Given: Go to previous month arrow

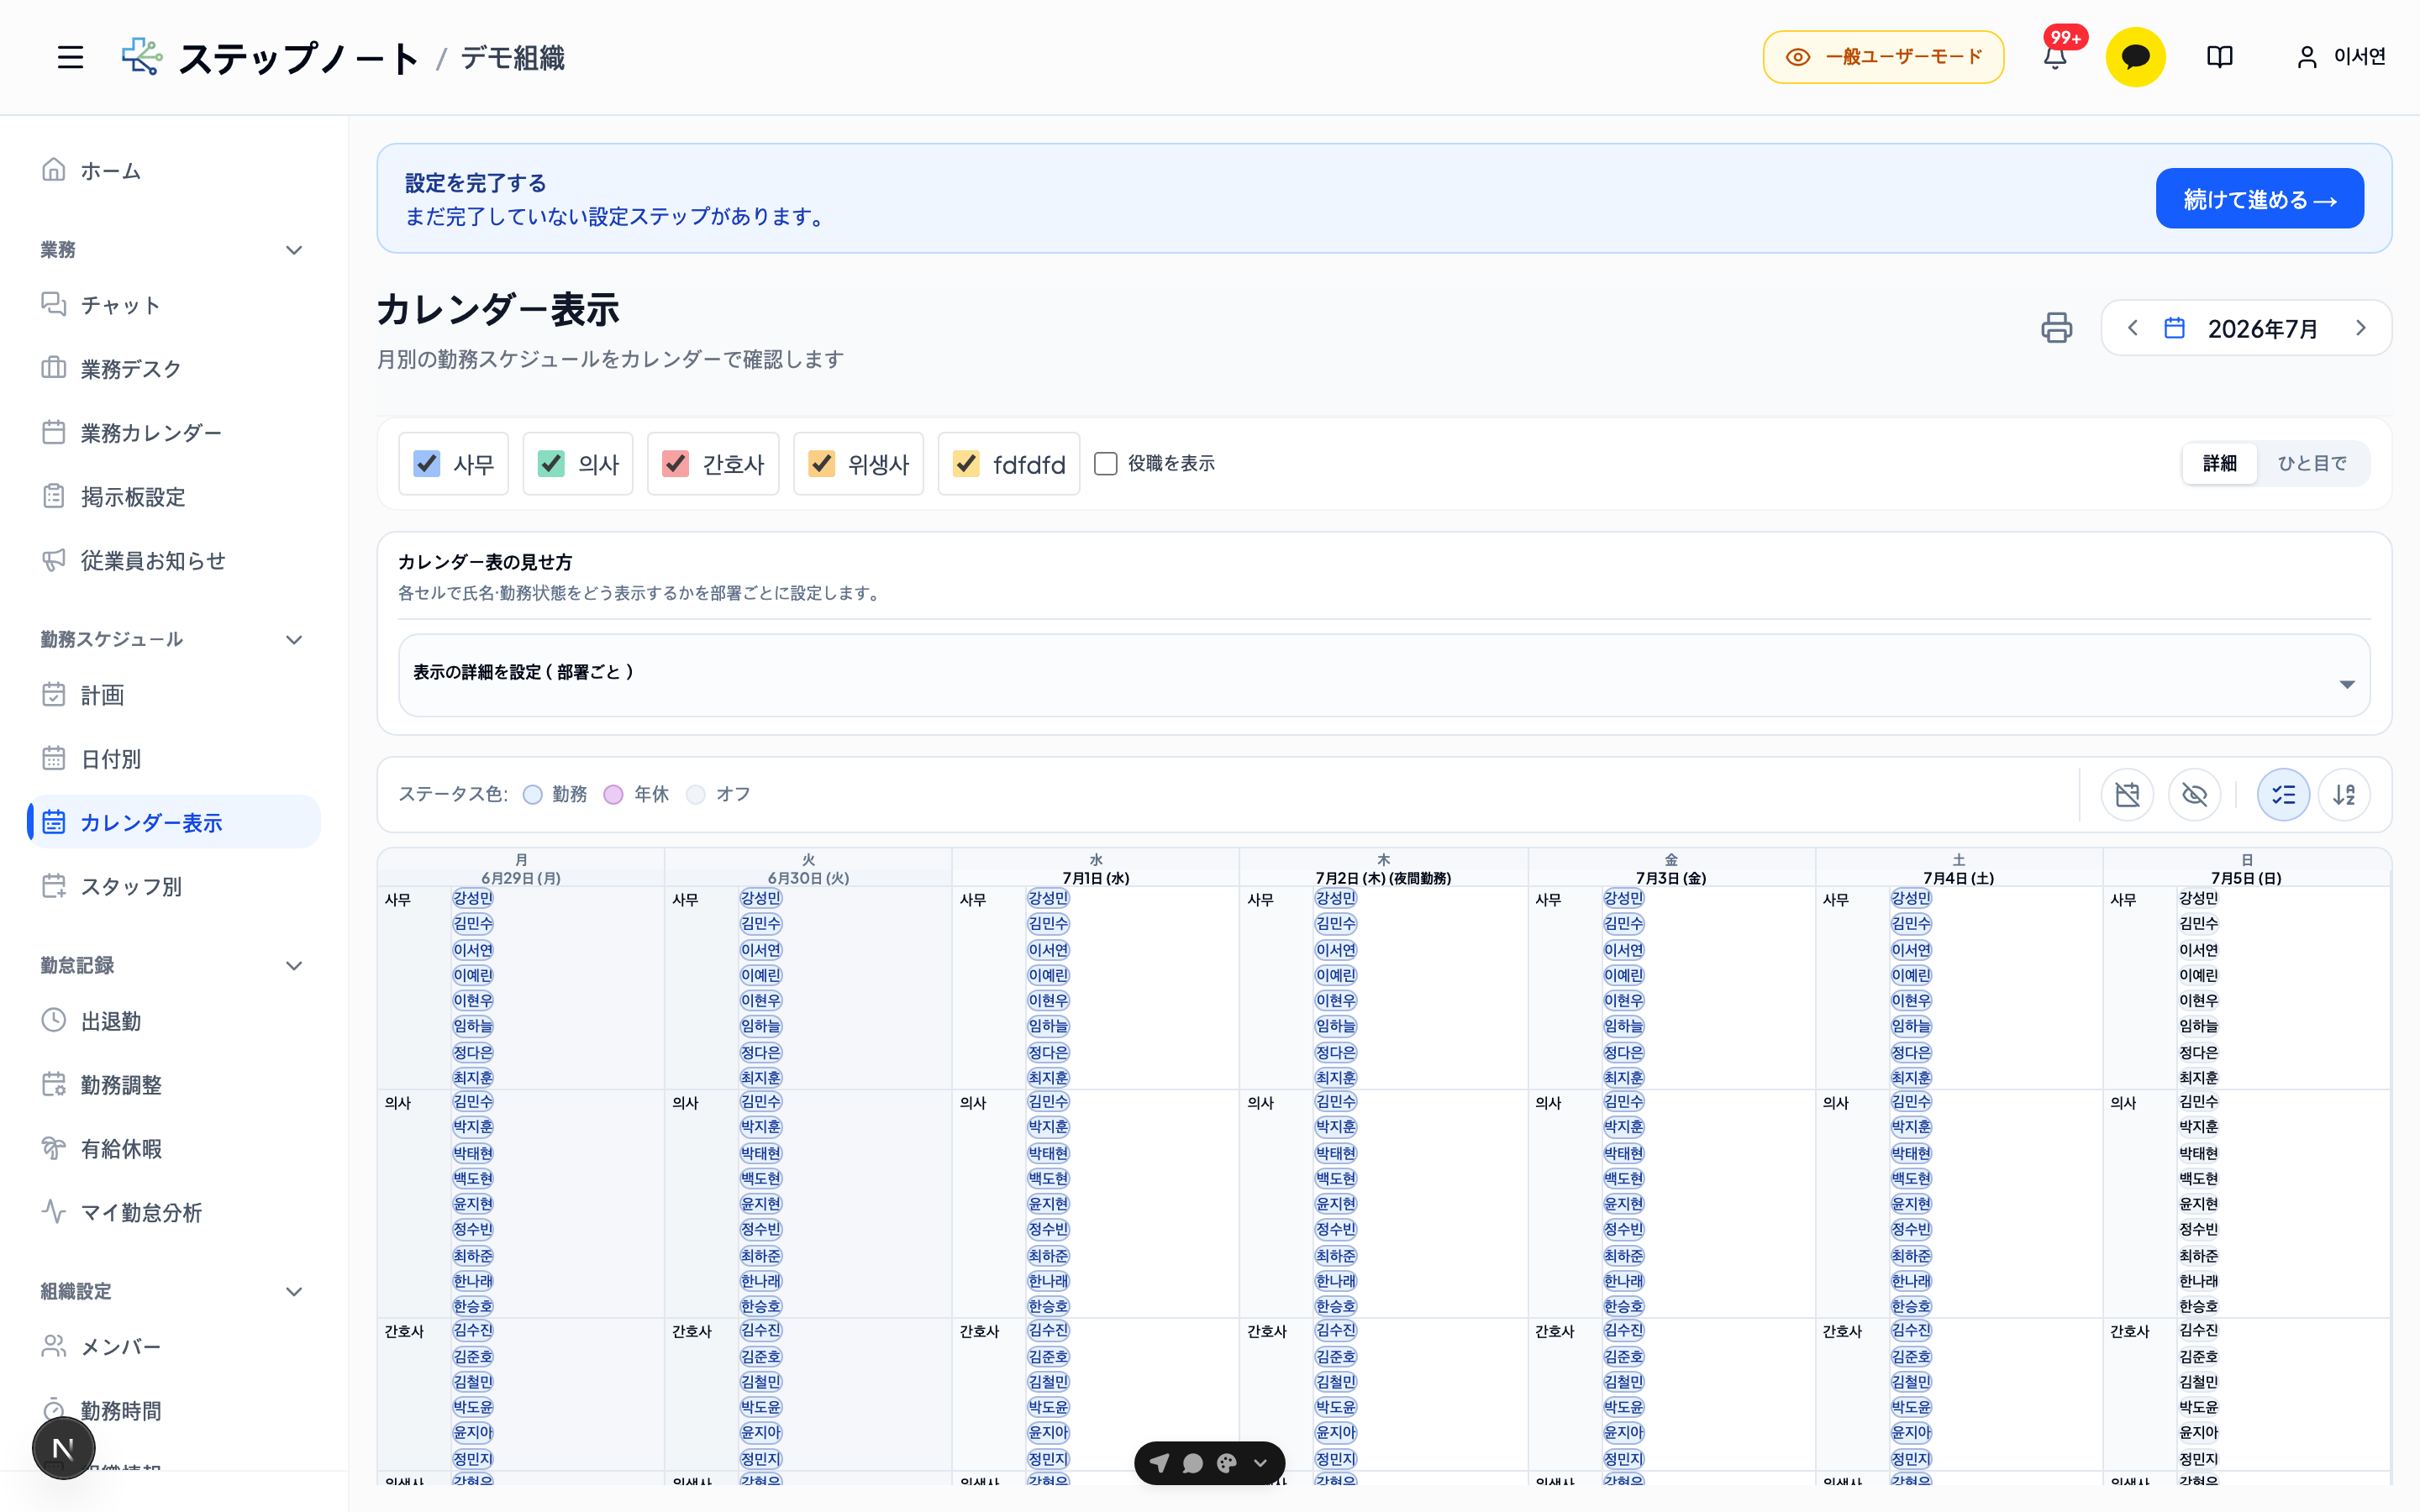Looking at the screenshot, I should (x=2132, y=328).
